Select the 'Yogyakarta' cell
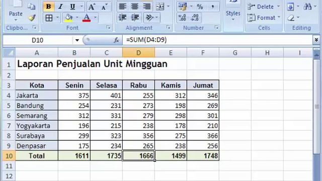The image size is (322, 181). [x=37, y=126]
